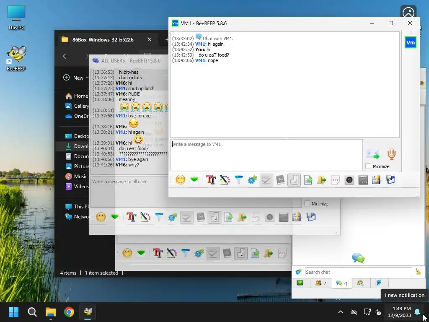Record a voice message with the microphone in VM1 chat

[x=392, y=154]
